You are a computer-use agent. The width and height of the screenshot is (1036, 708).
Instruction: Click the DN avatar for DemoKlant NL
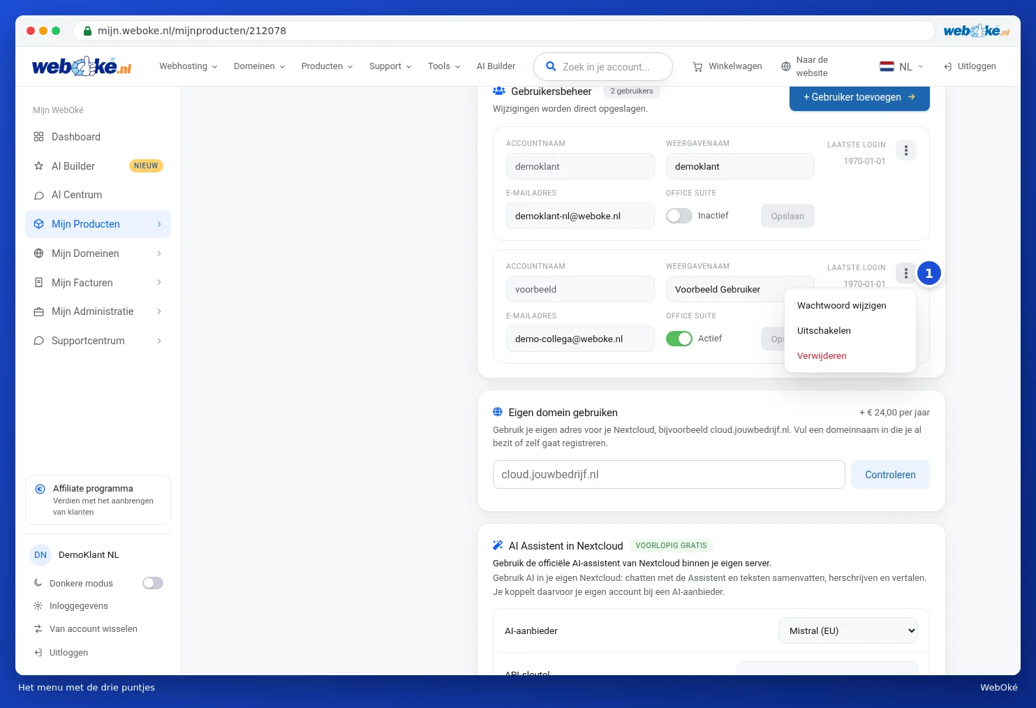40,555
